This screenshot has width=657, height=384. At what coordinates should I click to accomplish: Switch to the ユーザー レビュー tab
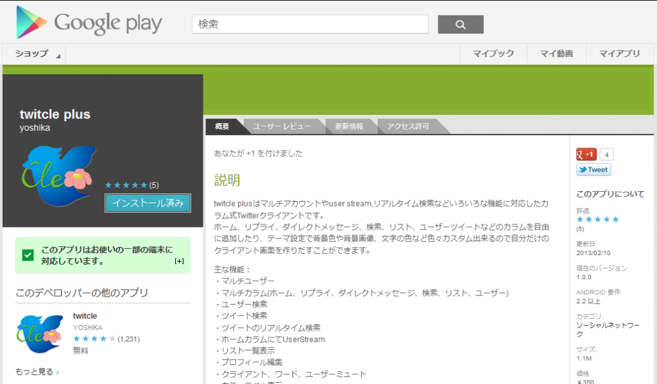pos(282,126)
